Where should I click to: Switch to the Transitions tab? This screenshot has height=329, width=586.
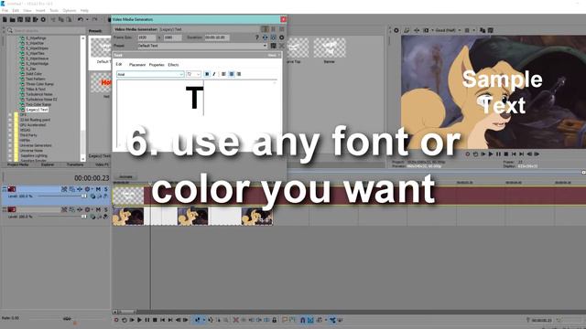pos(75,164)
